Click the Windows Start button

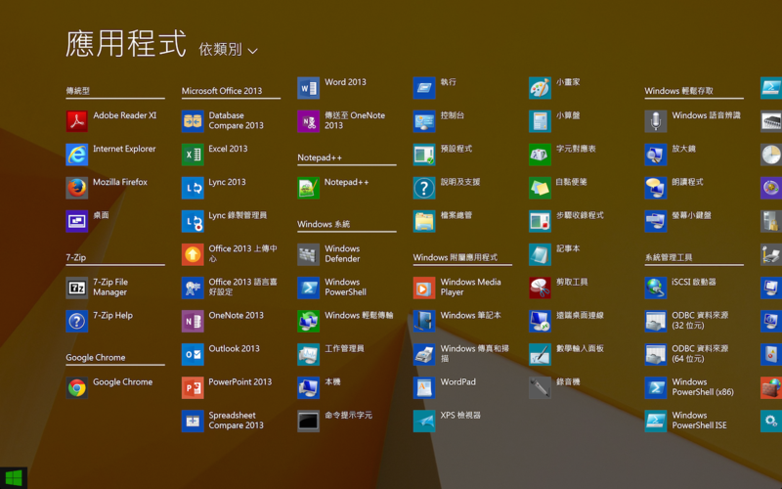coord(14,478)
